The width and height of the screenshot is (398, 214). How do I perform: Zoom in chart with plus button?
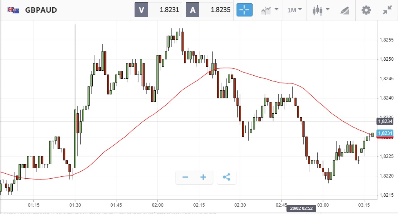point(203,177)
